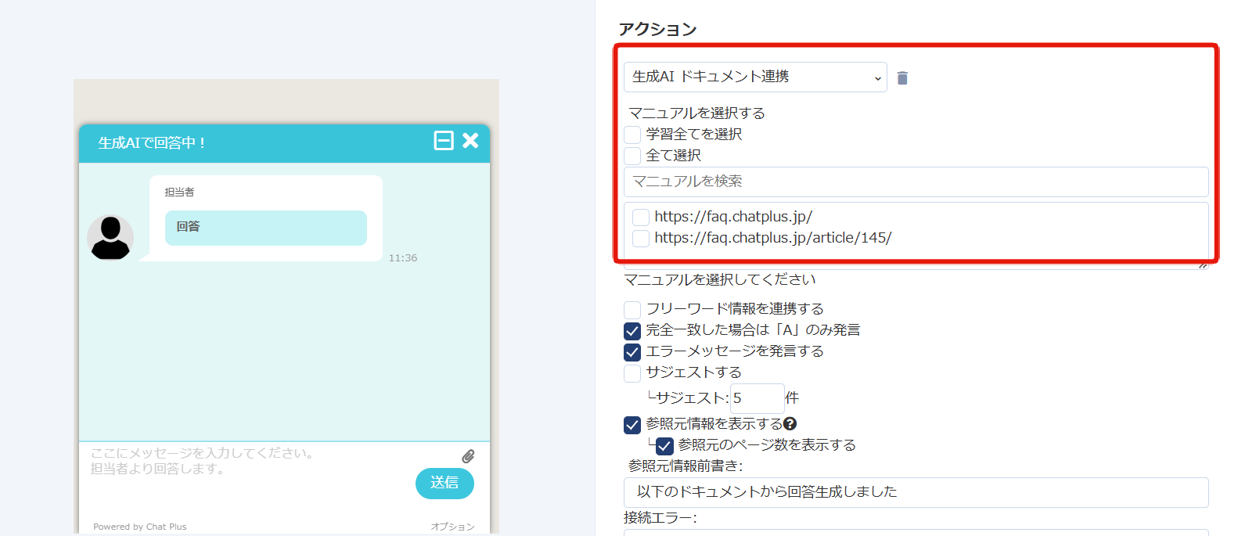Click the サジェスト count field showing 5

[x=757, y=398]
